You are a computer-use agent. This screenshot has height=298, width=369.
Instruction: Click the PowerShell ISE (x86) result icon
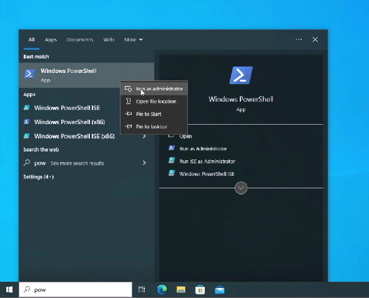(x=27, y=136)
